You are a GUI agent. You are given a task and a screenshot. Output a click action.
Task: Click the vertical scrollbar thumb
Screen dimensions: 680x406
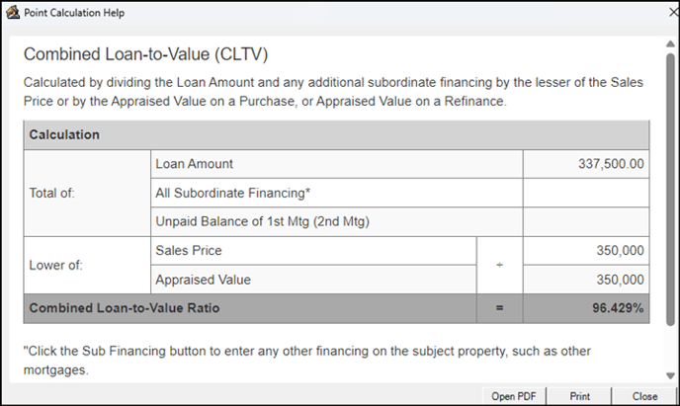tap(670, 190)
